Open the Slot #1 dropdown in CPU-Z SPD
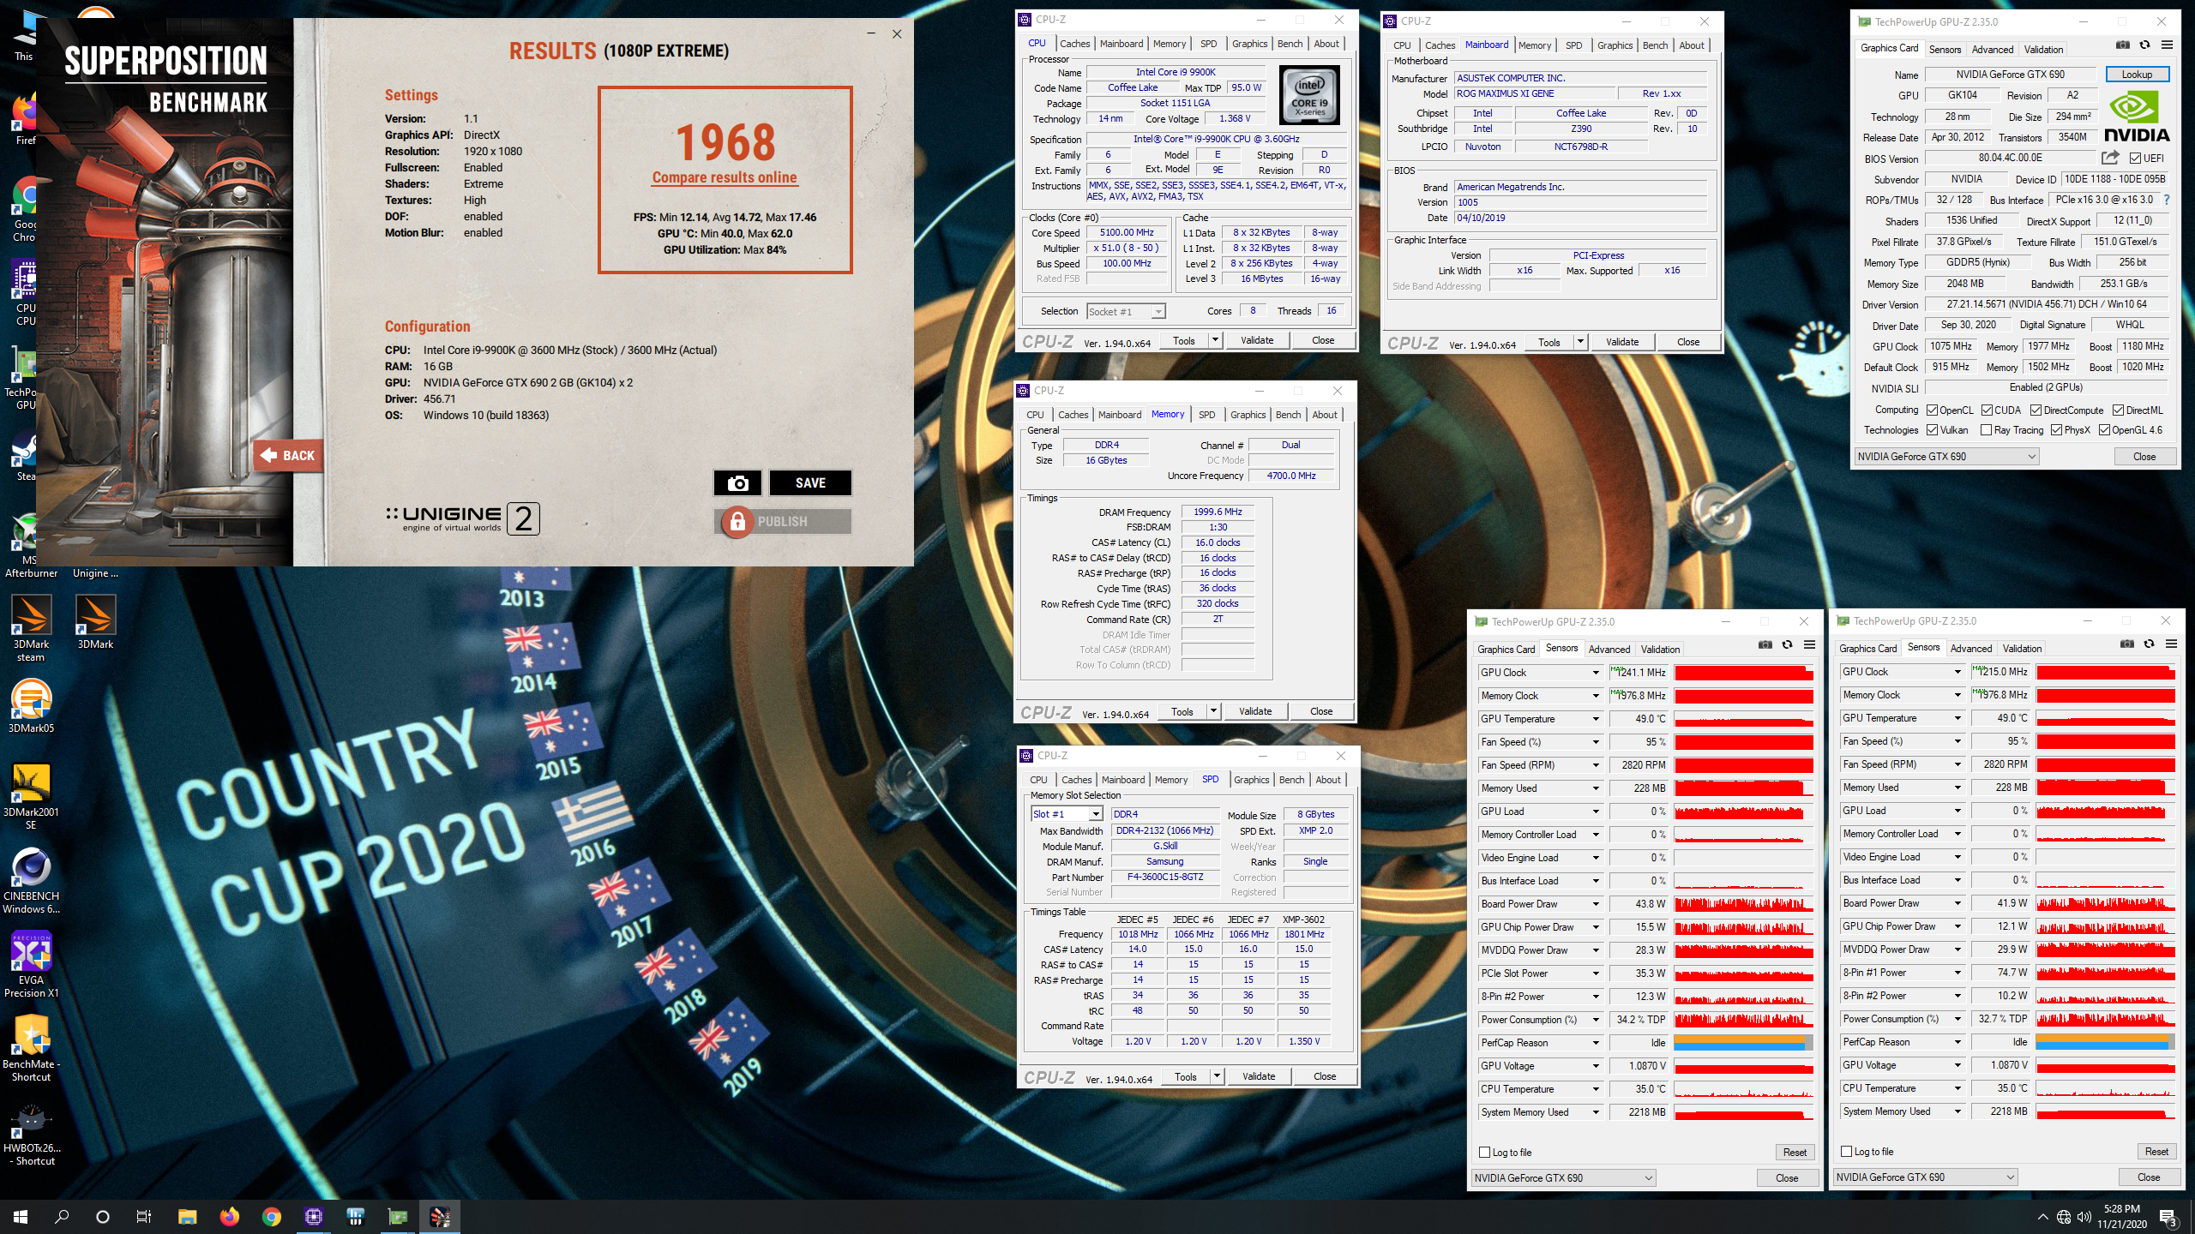Viewport: 2195px width, 1234px height. coord(1067,813)
